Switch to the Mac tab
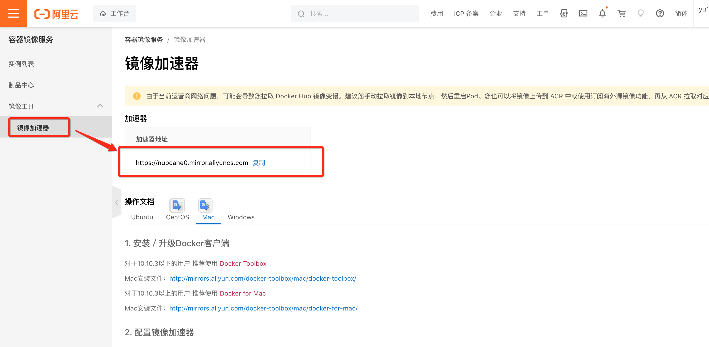This screenshot has height=347, width=709. pos(208,217)
